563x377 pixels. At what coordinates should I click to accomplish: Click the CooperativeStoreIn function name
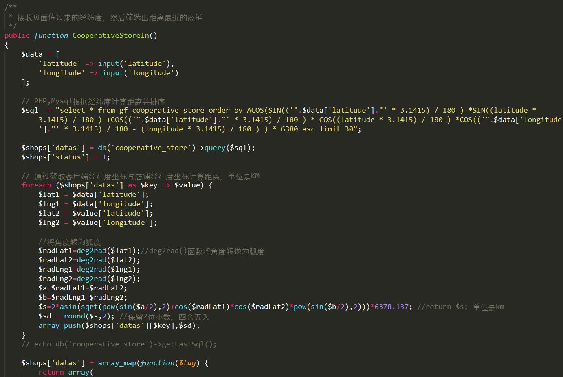click(110, 35)
